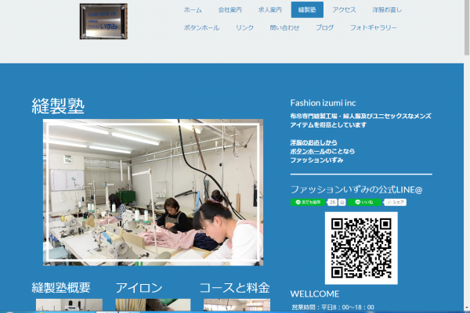The width and height of the screenshot is (470, 313).
Task: Open the 問い合わせ contact page
Action: 284,27
